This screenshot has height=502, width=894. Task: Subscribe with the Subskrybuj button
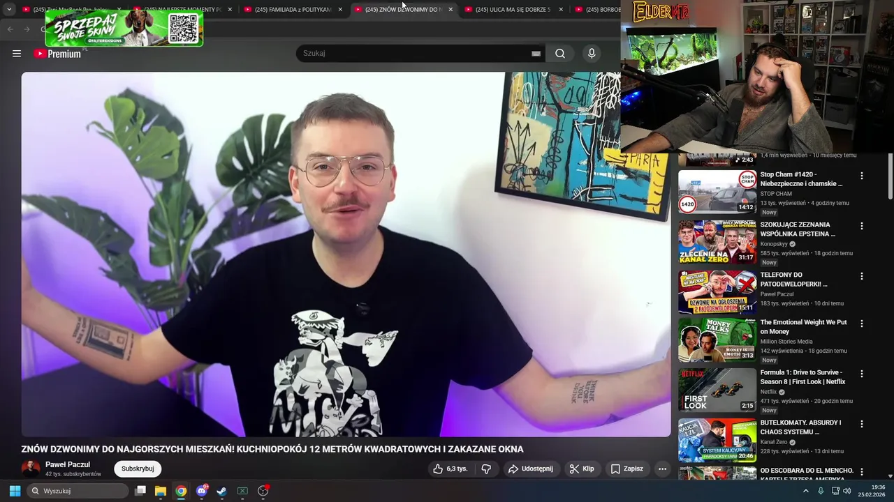pos(138,469)
